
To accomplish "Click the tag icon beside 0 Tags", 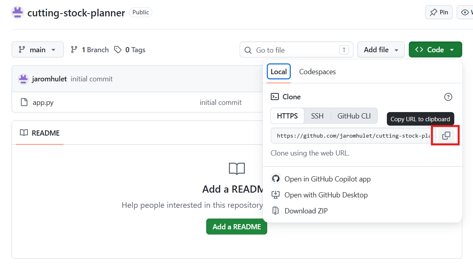I will click(118, 50).
